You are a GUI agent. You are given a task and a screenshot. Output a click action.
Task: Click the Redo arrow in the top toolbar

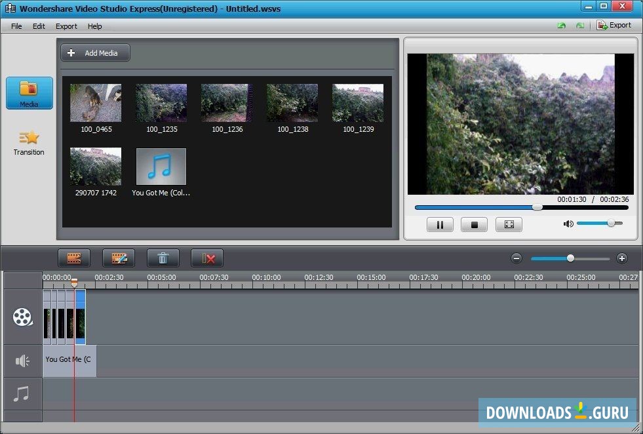[x=579, y=25]
